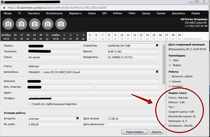
Task: Click the Рейтинг: 4,96 text
Action: point(177,102)
